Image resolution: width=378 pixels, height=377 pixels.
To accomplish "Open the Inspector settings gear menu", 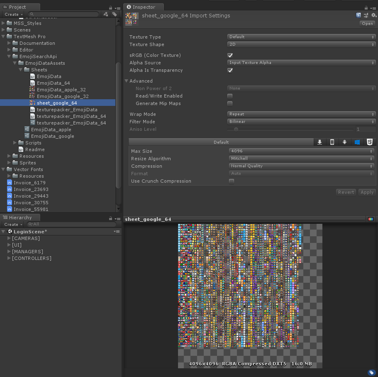I will click(x=373, y=15).
